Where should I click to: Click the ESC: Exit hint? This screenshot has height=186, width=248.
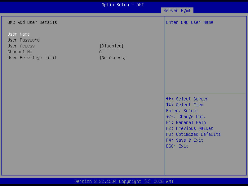tap(177, 146)
